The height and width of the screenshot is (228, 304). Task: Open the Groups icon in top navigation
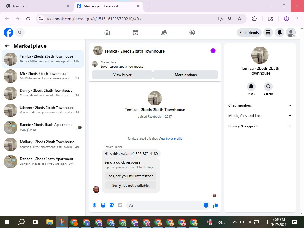(x=192, y=32)
